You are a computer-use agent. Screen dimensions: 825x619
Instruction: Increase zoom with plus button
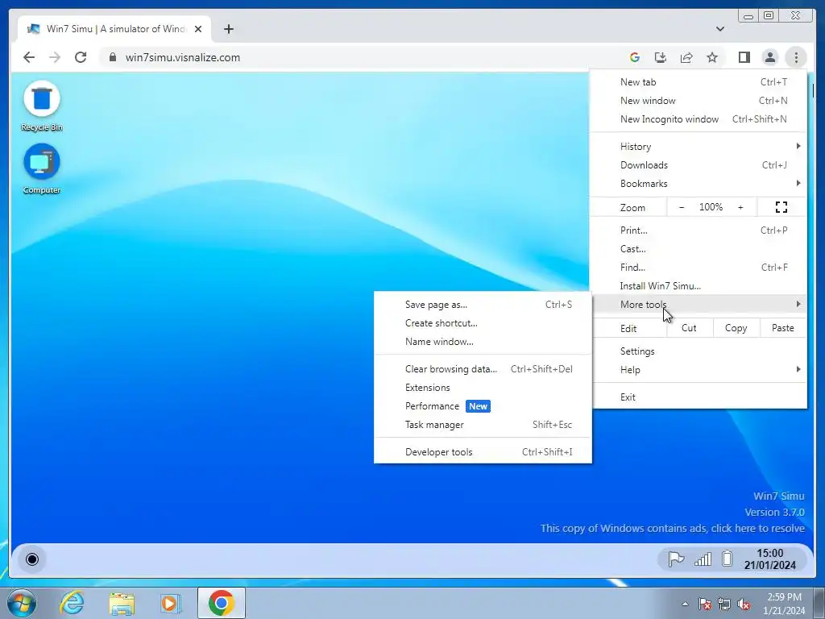coord(740,207)
